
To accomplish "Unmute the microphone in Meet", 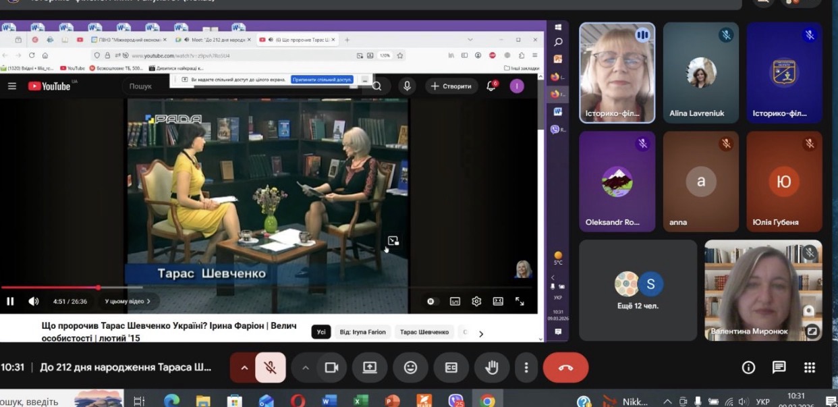I will coord(270,368).
